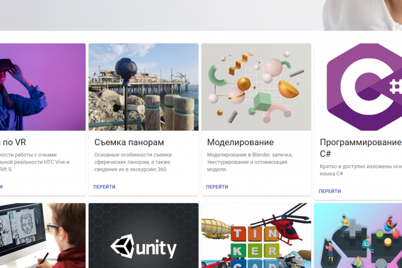The image size is (402, 268).
Task: Select description Кратко и доступно изложены
Action: click(x=361, y=170)
